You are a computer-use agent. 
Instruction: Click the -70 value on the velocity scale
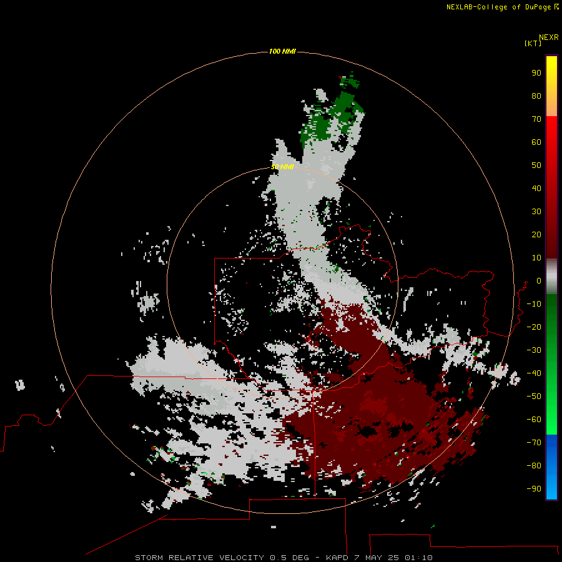coord(534,442)
